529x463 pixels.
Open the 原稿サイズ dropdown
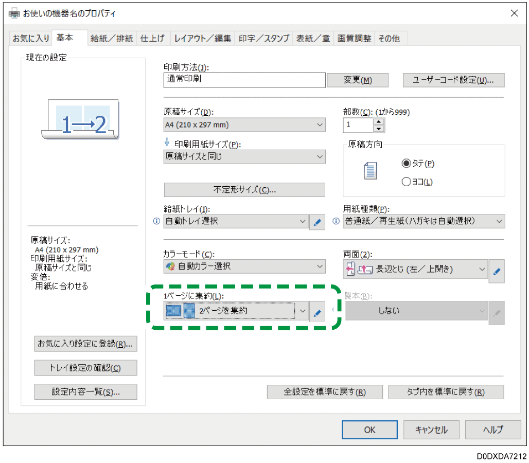pos(244,125)
